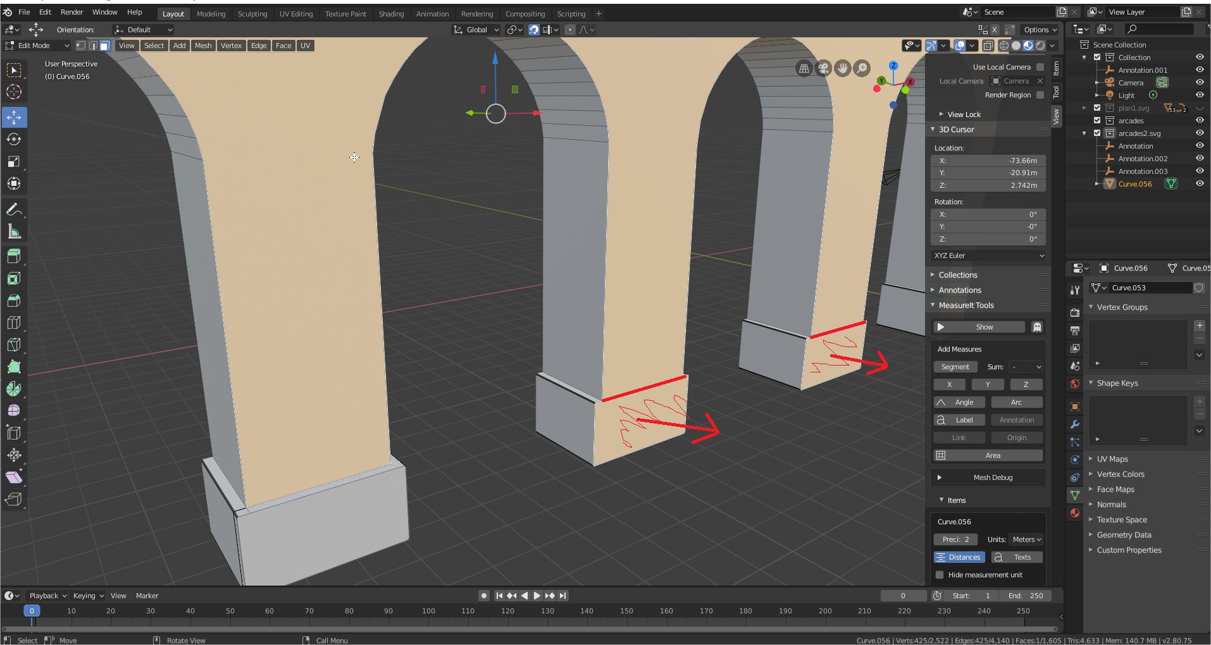Open the Mesh menu in viewport header

point(203,46)
